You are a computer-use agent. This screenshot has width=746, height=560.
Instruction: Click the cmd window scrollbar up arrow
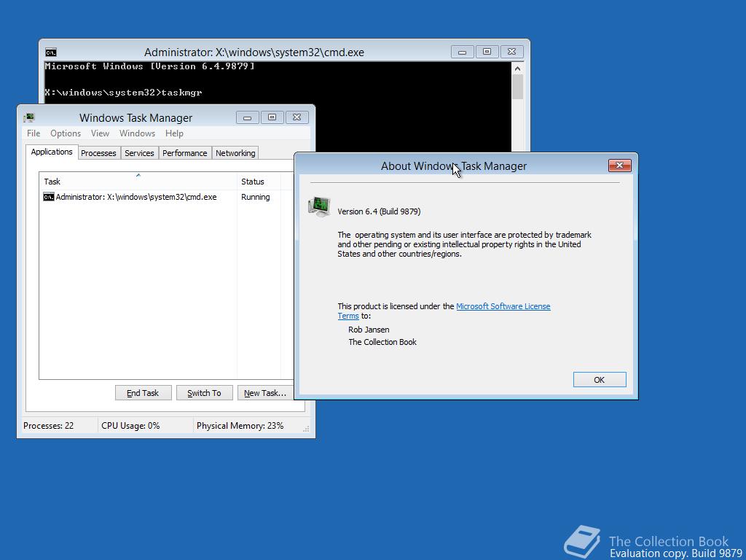pyautogui.click(x=518, y=69)
